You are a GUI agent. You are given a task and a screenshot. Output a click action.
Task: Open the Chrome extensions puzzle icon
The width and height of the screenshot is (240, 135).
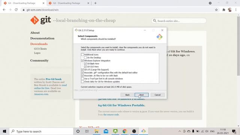[x=224, y=10]
